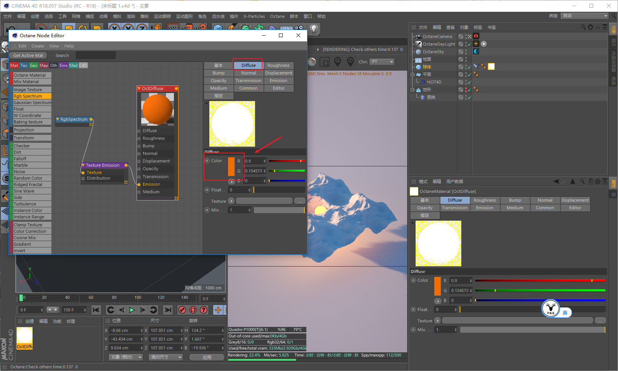The height and width of the screenshot is (371, 618).
Task: Collapse the 地形 tree node
Action: [x=413, y=90]
